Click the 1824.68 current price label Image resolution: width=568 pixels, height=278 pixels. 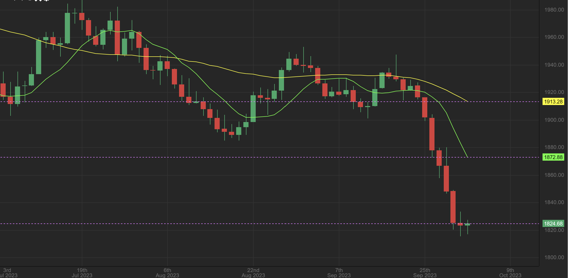[553, 223]
